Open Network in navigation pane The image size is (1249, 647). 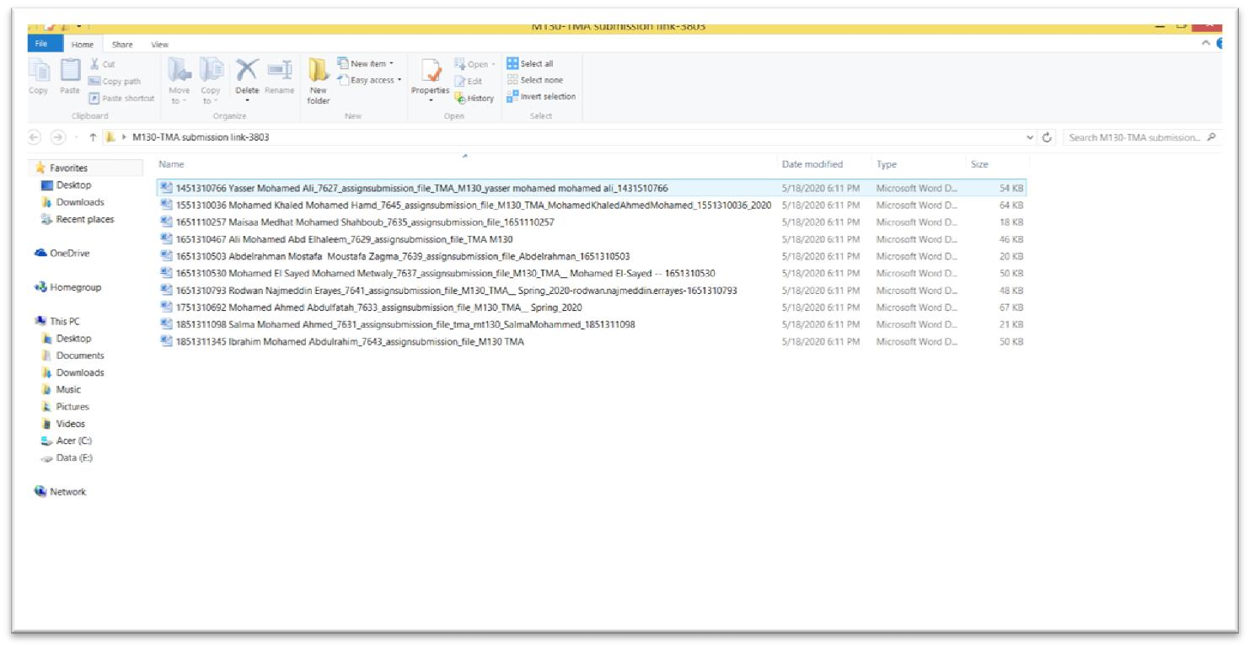click(61, 492)
